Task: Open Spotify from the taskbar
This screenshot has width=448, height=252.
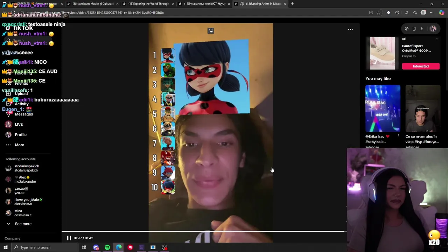Action: (x=107, y=247)
